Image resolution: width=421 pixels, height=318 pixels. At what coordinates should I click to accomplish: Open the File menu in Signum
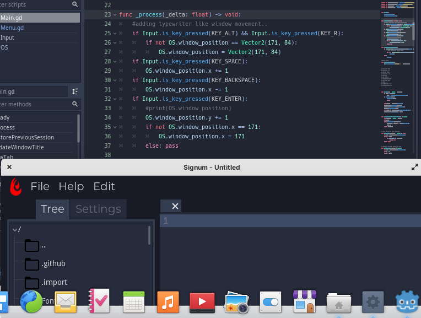coord(40,186)
